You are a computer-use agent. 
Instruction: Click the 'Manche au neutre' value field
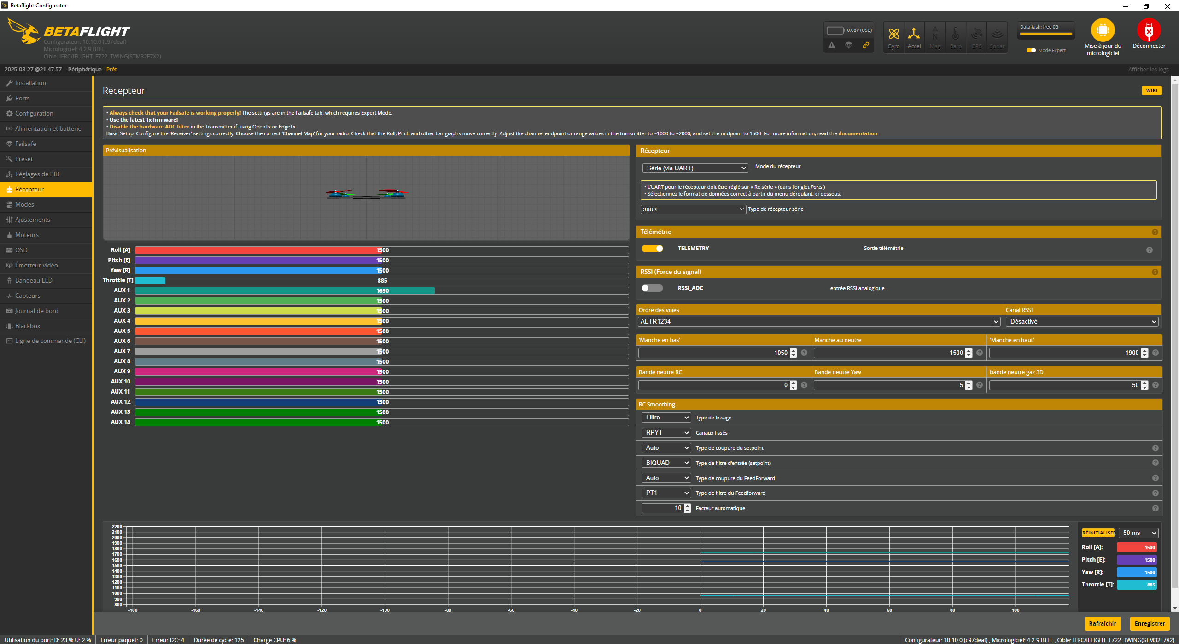pyautogui.click(x=889, y=353)
